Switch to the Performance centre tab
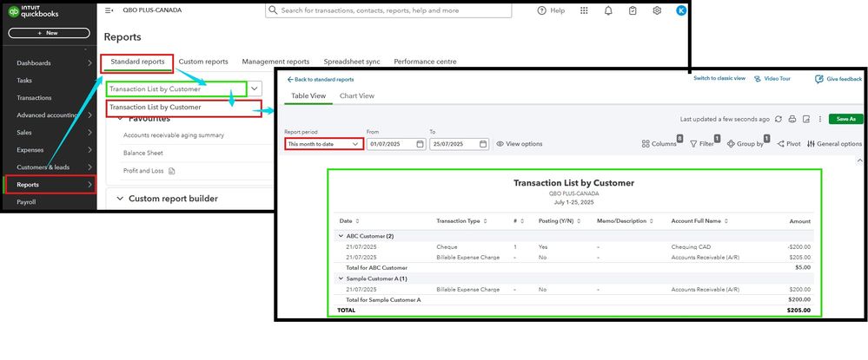 pyautogui.click(x=425, y=62)
